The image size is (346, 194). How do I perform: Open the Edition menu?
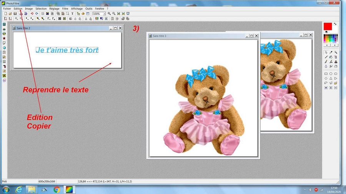(x=18, y=8)
